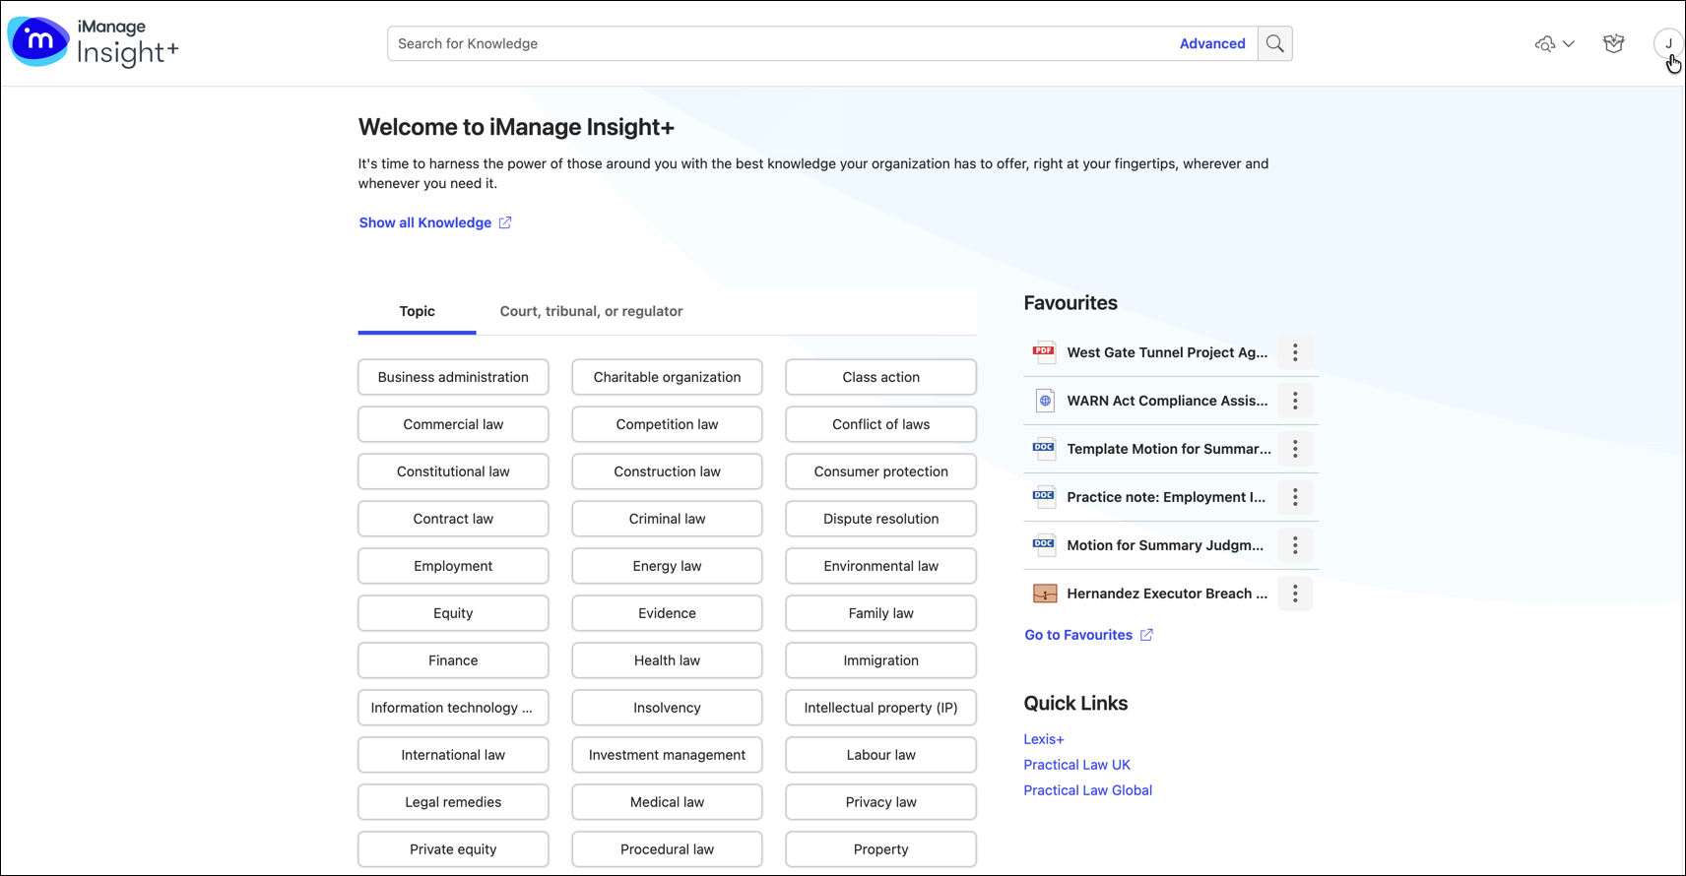This screenshot has height=876, width=1686.
Task: Click external-link icon beside Show all Knowledge
Action: [505, 222]
